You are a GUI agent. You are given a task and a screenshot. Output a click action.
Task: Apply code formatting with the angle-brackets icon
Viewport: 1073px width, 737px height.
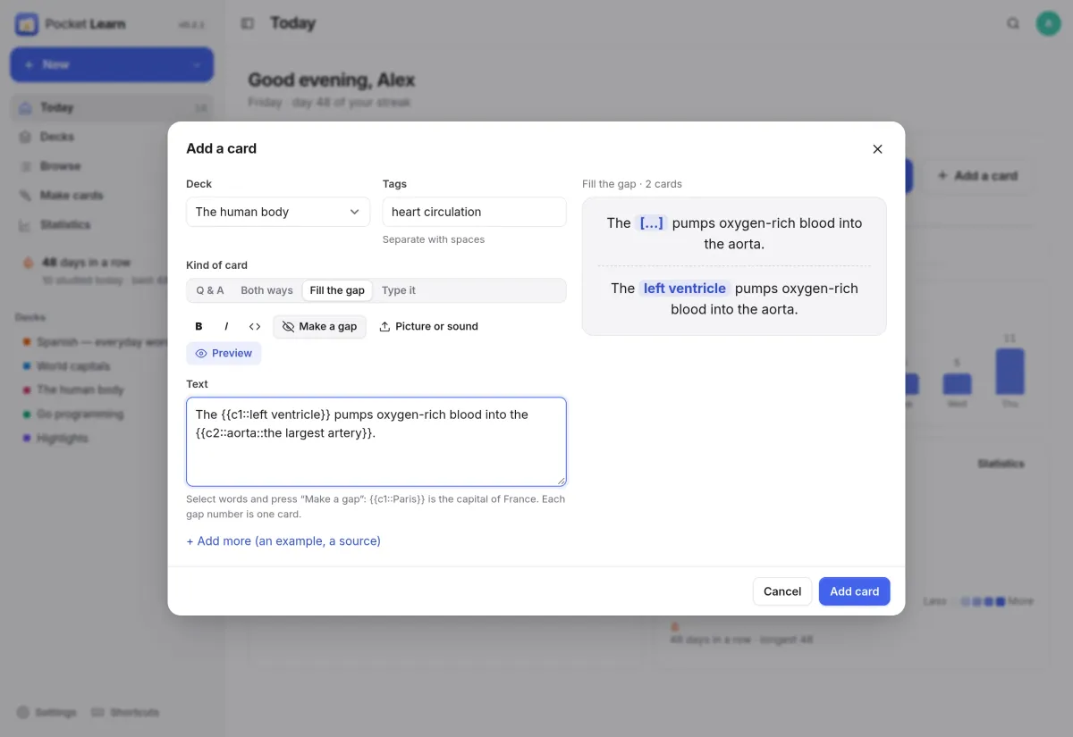click(x=255, y=327)
